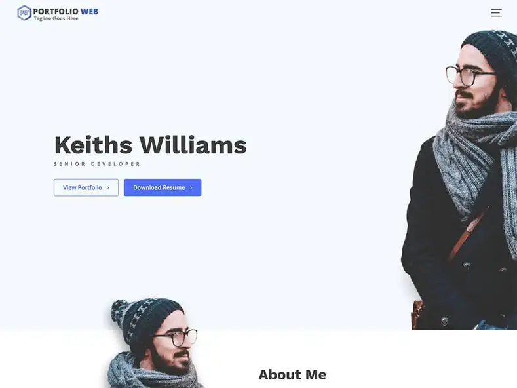This screenshot has width=517, height=388.
Task: Click the pom-pom on the About photo beanie
Action: [x=119, y=311]
